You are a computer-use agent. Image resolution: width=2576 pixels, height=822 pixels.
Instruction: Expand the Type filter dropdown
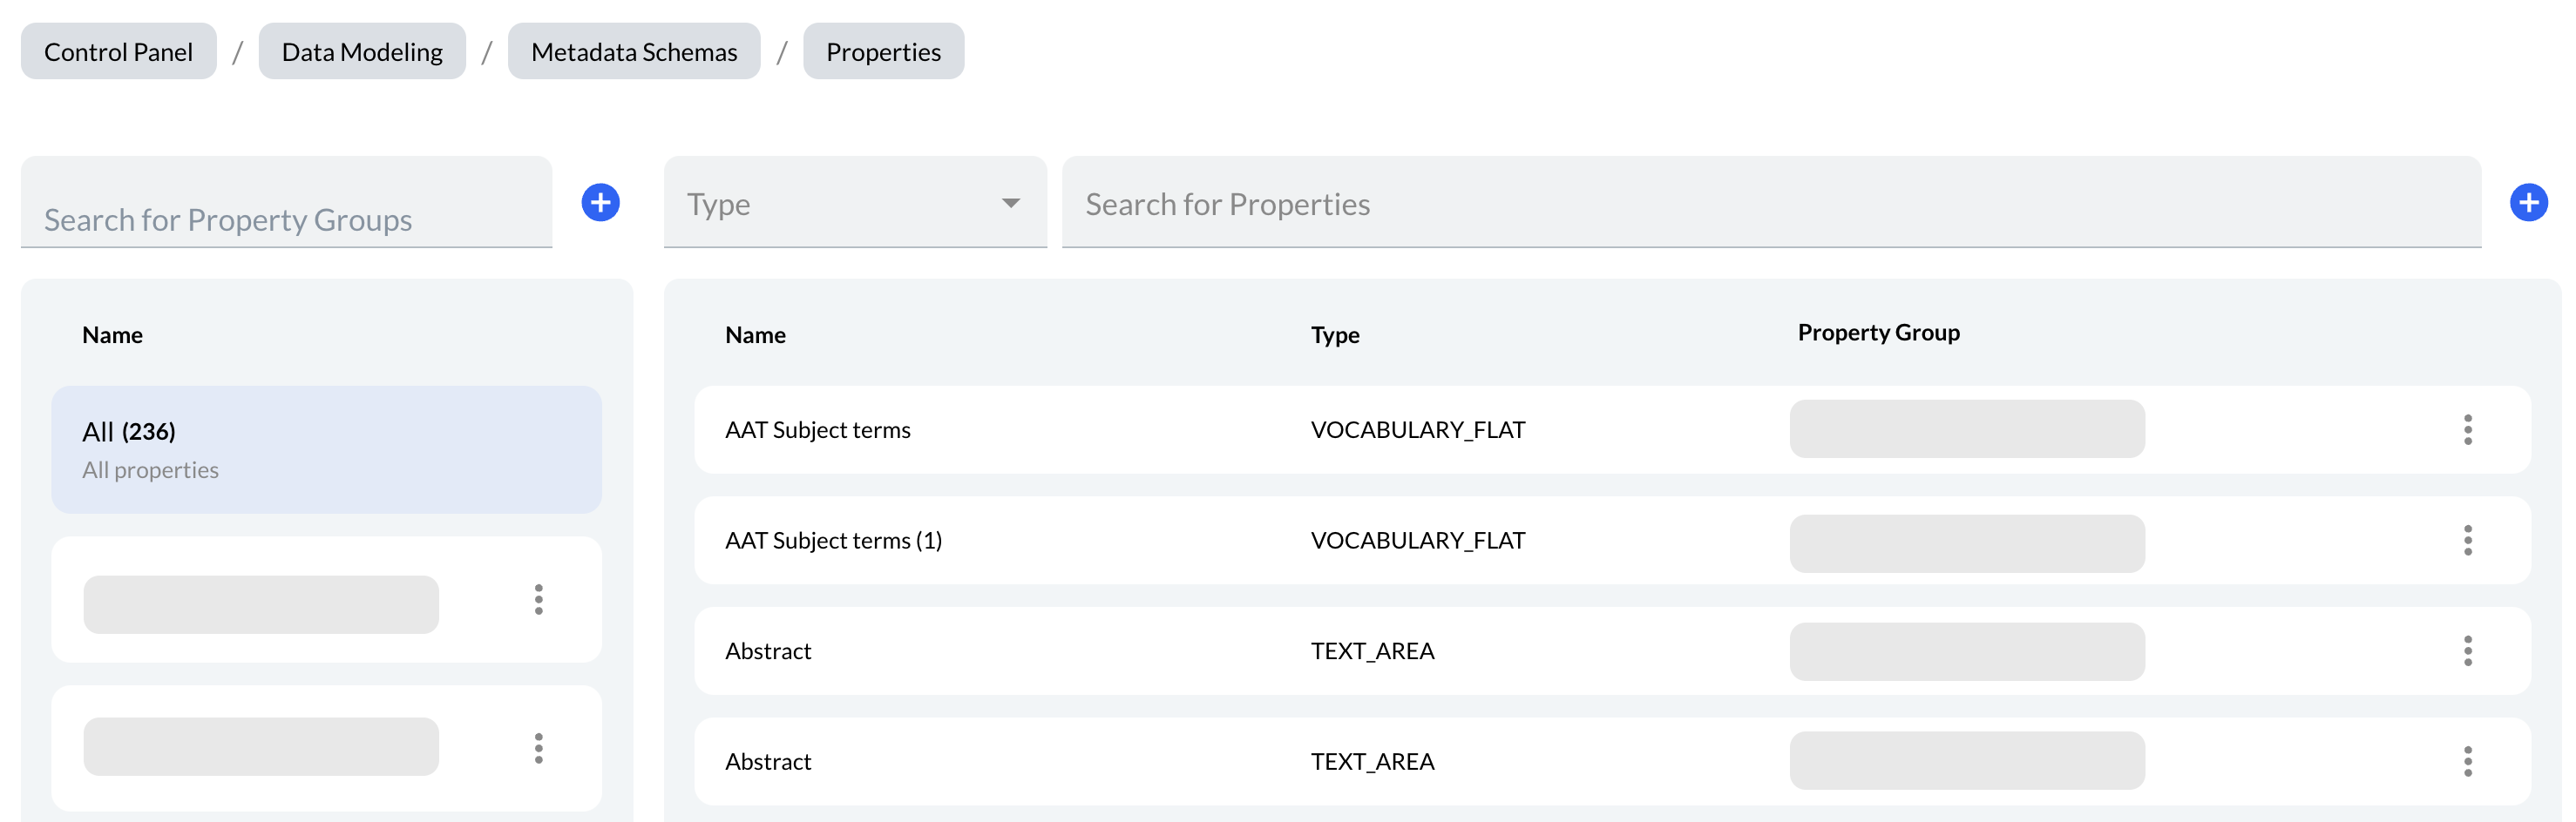[x=855, y=203]
